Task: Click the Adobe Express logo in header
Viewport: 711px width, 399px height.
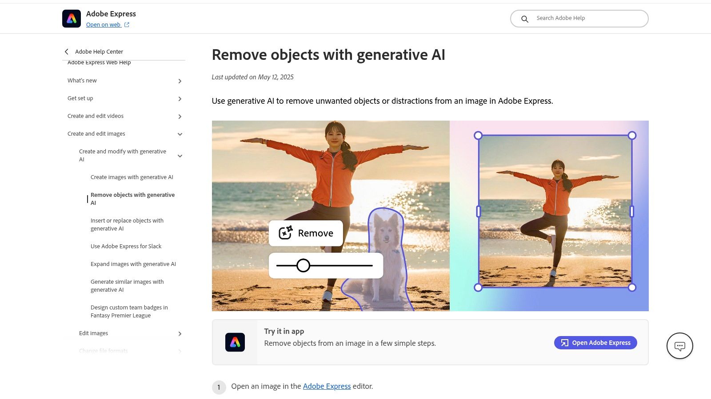Action: [72, 19]
